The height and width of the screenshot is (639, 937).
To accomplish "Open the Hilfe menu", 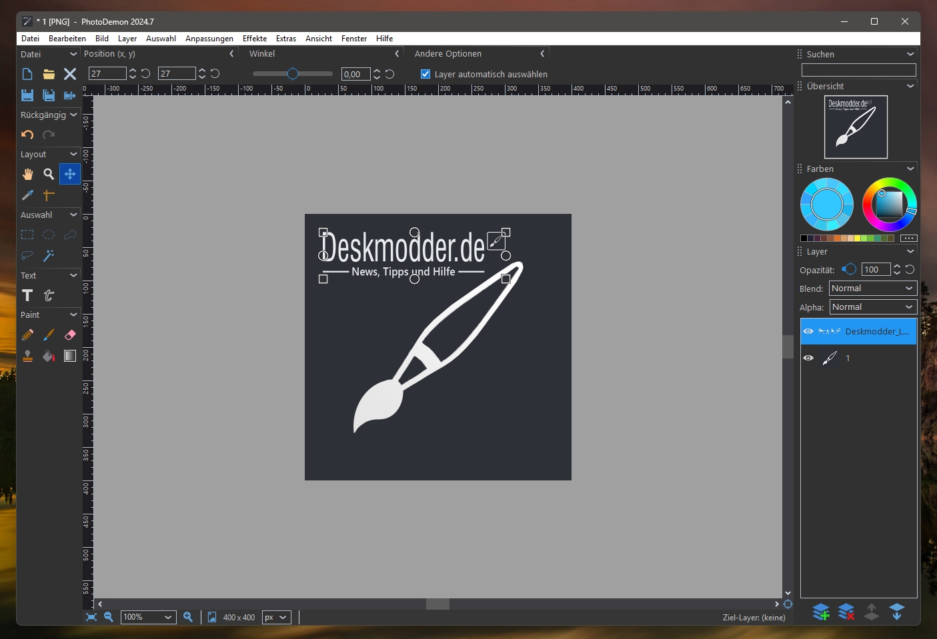I will 384,39.
